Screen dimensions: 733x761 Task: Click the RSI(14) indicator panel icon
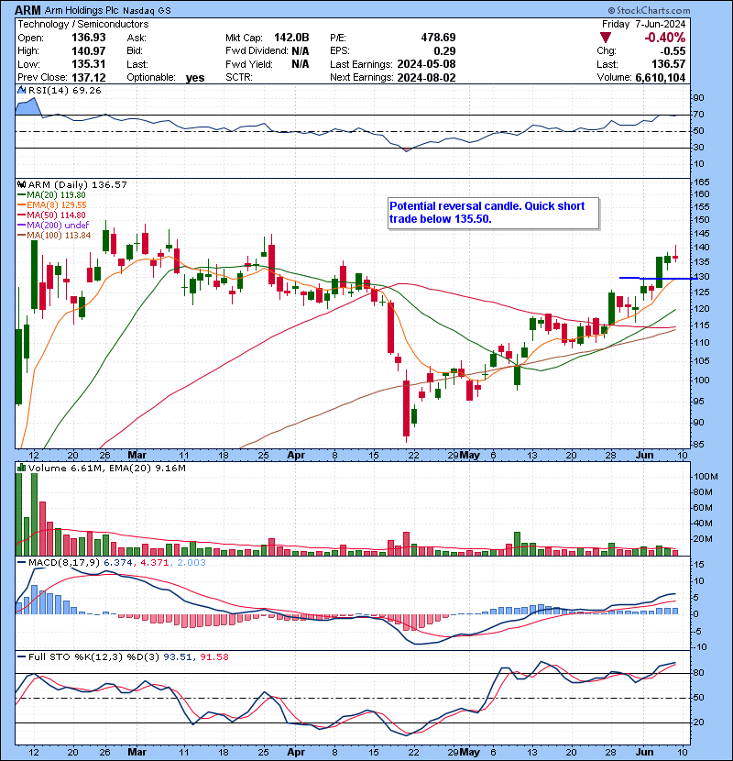(x=21, y=90)
